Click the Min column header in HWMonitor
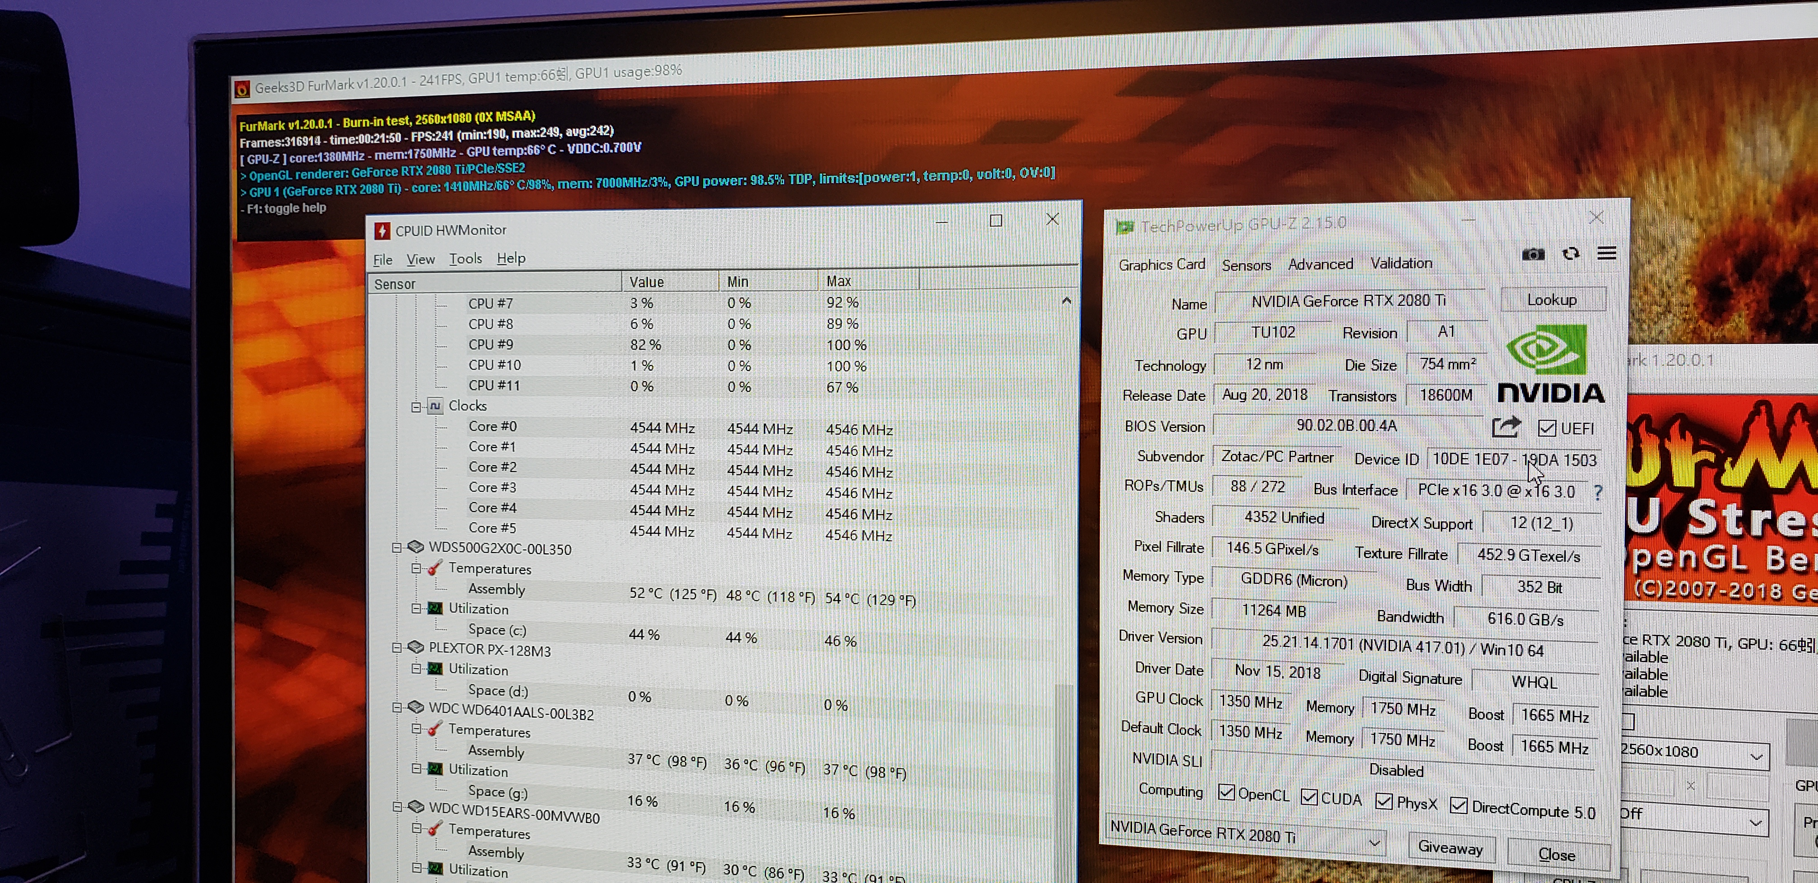Viewport: 1818px width, 883px height. pos(768,282)
